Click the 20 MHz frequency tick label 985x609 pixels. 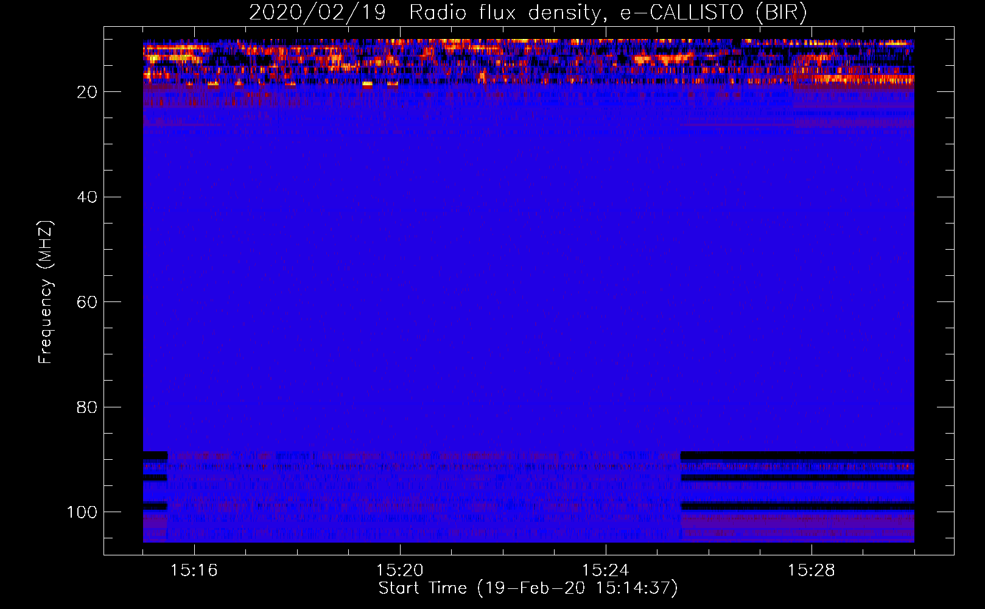pyautogui.click(x=87, y=92)
